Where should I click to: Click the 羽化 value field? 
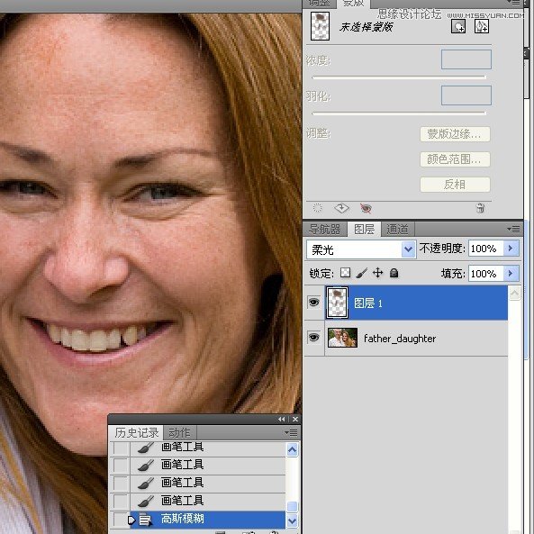click(x=466, y=95)
